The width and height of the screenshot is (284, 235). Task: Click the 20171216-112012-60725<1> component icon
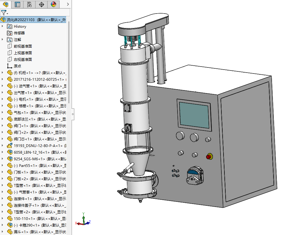(10, 80)
